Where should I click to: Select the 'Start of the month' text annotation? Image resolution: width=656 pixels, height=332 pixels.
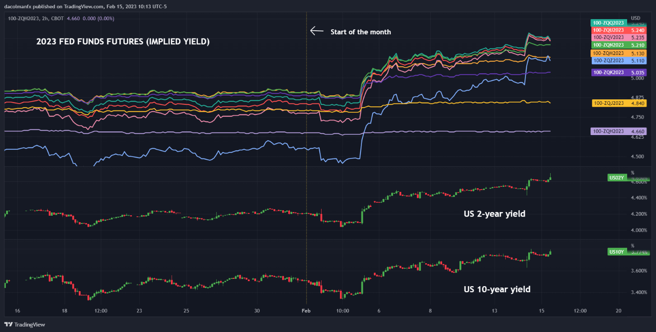coord(361,32)
